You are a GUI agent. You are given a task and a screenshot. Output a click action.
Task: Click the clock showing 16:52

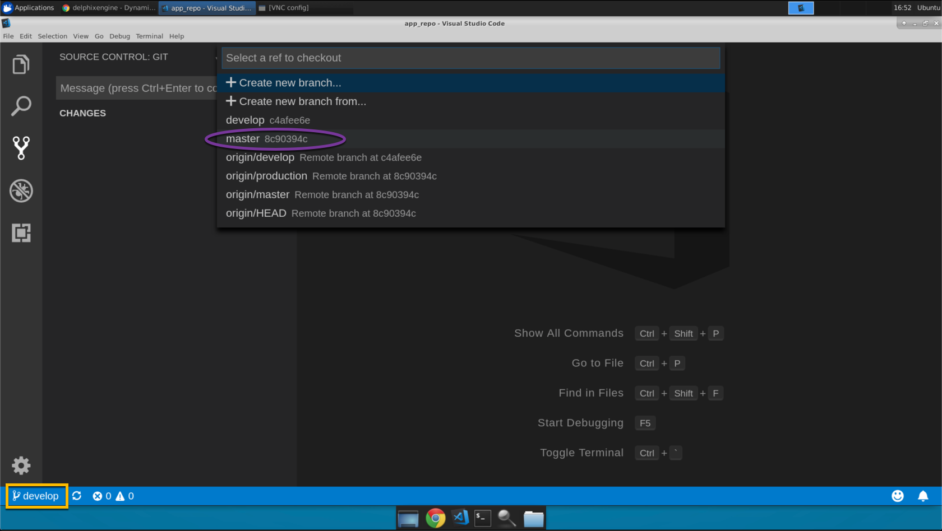click(x=902, y=8)
